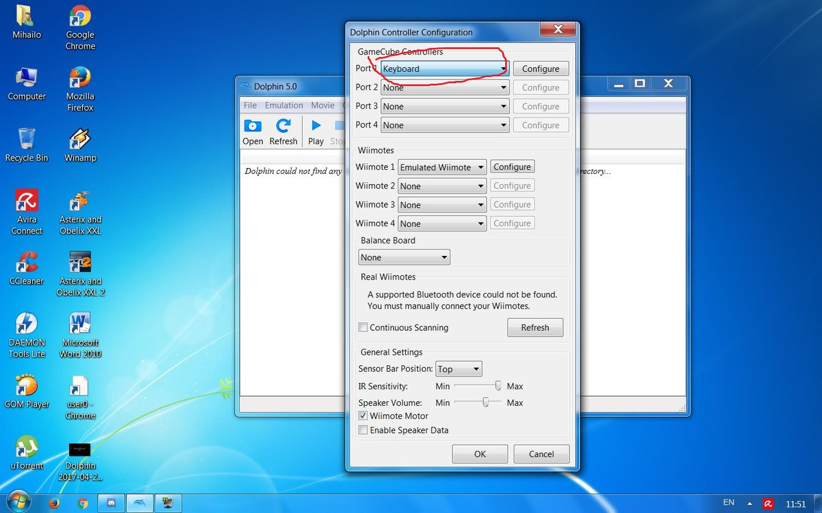Click the Speaker Volume slider

point(477,402)
